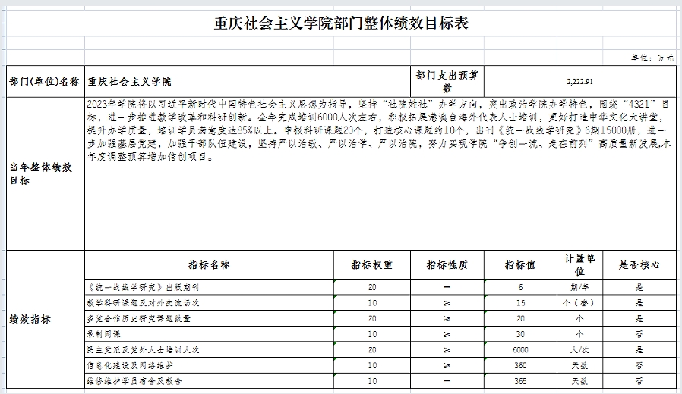Click weight 10 in the 录制网课 row
Screen dimensions: 682x394
tap(372, 334)
